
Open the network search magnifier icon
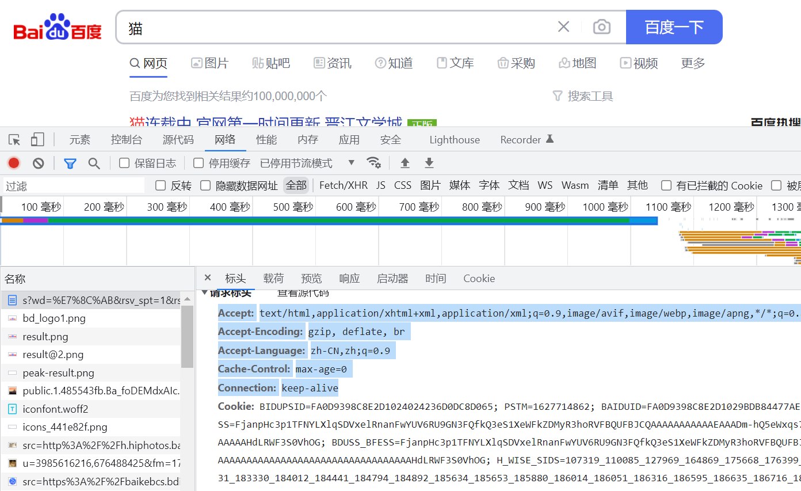pyautogui.click(x=94, y=163)
